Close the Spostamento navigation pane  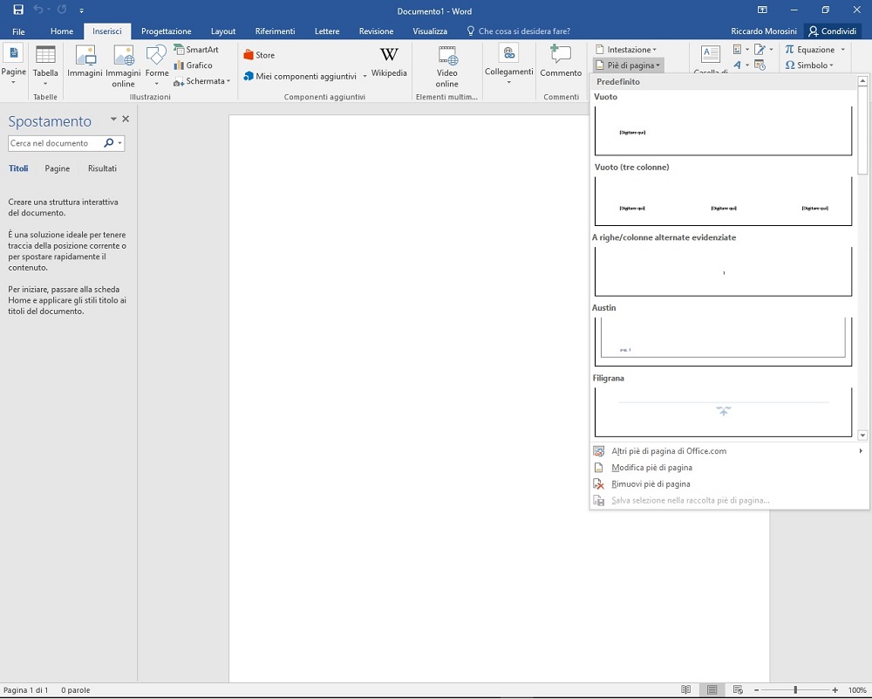coord(126,119)
